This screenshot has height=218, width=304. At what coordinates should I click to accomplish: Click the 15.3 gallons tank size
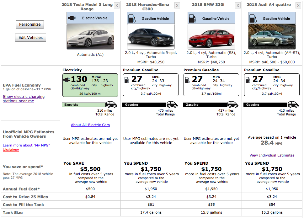pyautogui.click(x=272, y=212)
